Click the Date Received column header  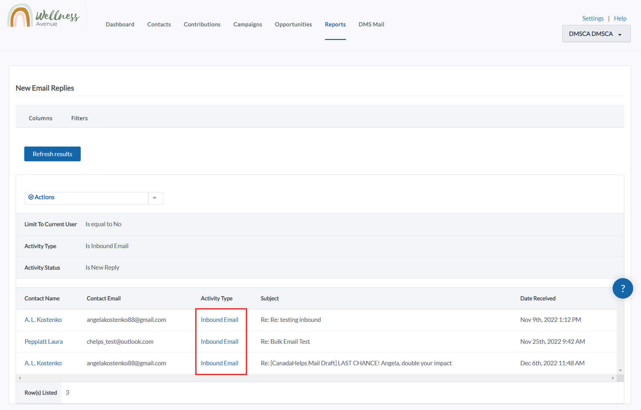click(538, 298)
